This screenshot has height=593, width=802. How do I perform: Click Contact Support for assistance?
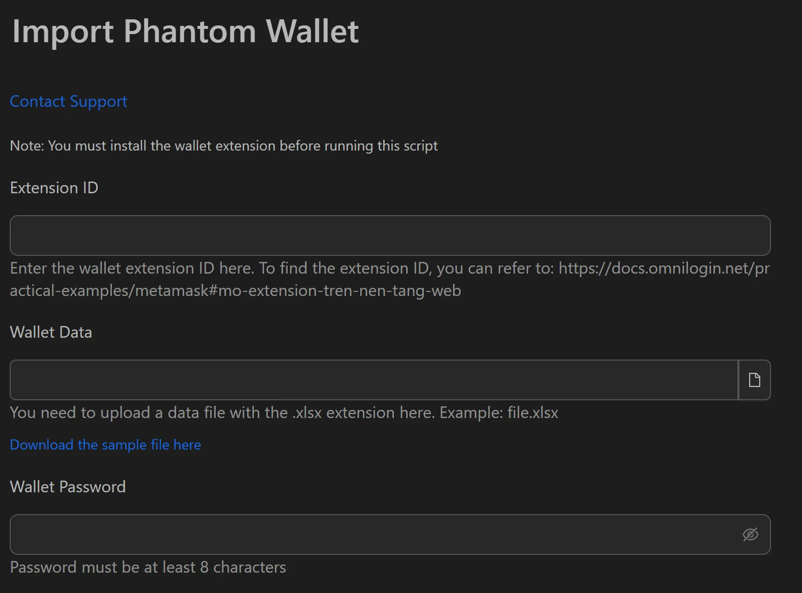68,101
